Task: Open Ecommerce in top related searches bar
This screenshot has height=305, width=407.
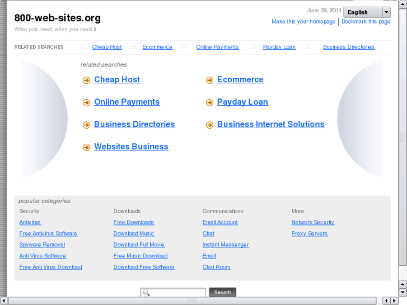Action: click(157, 47)
